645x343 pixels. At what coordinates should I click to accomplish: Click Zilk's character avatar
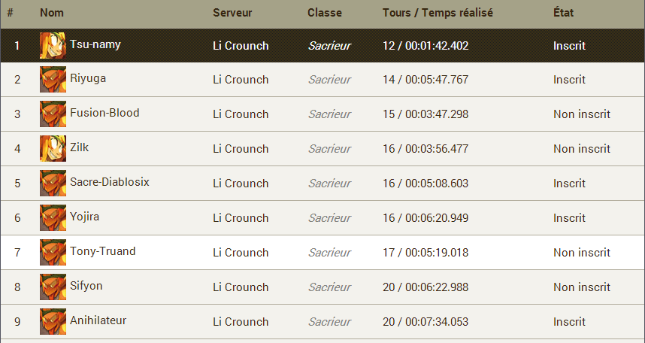[x=53, y=149]
